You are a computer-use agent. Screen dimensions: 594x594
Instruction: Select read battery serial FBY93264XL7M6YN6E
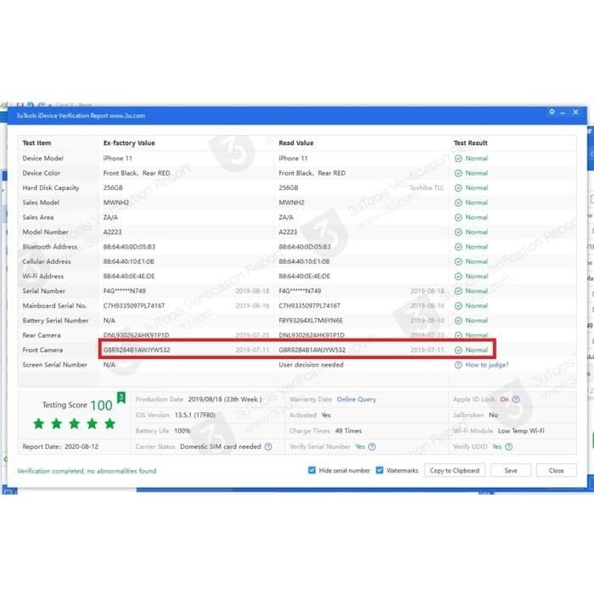pyautogui.click(x=311, y=321)
